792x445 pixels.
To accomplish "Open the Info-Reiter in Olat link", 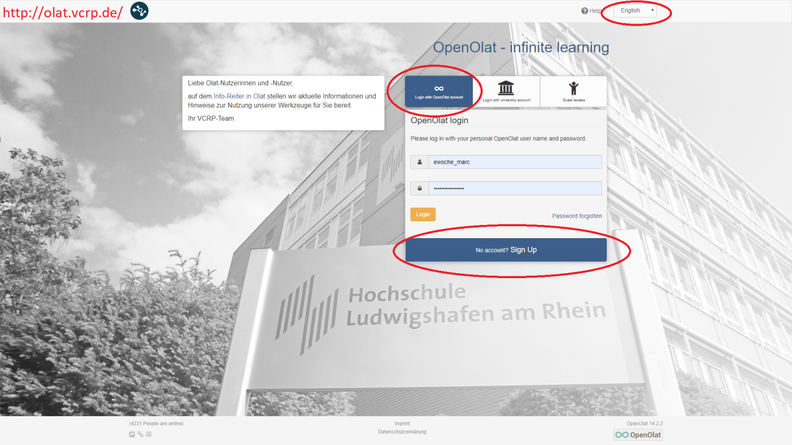I will (x=239, y=96).
